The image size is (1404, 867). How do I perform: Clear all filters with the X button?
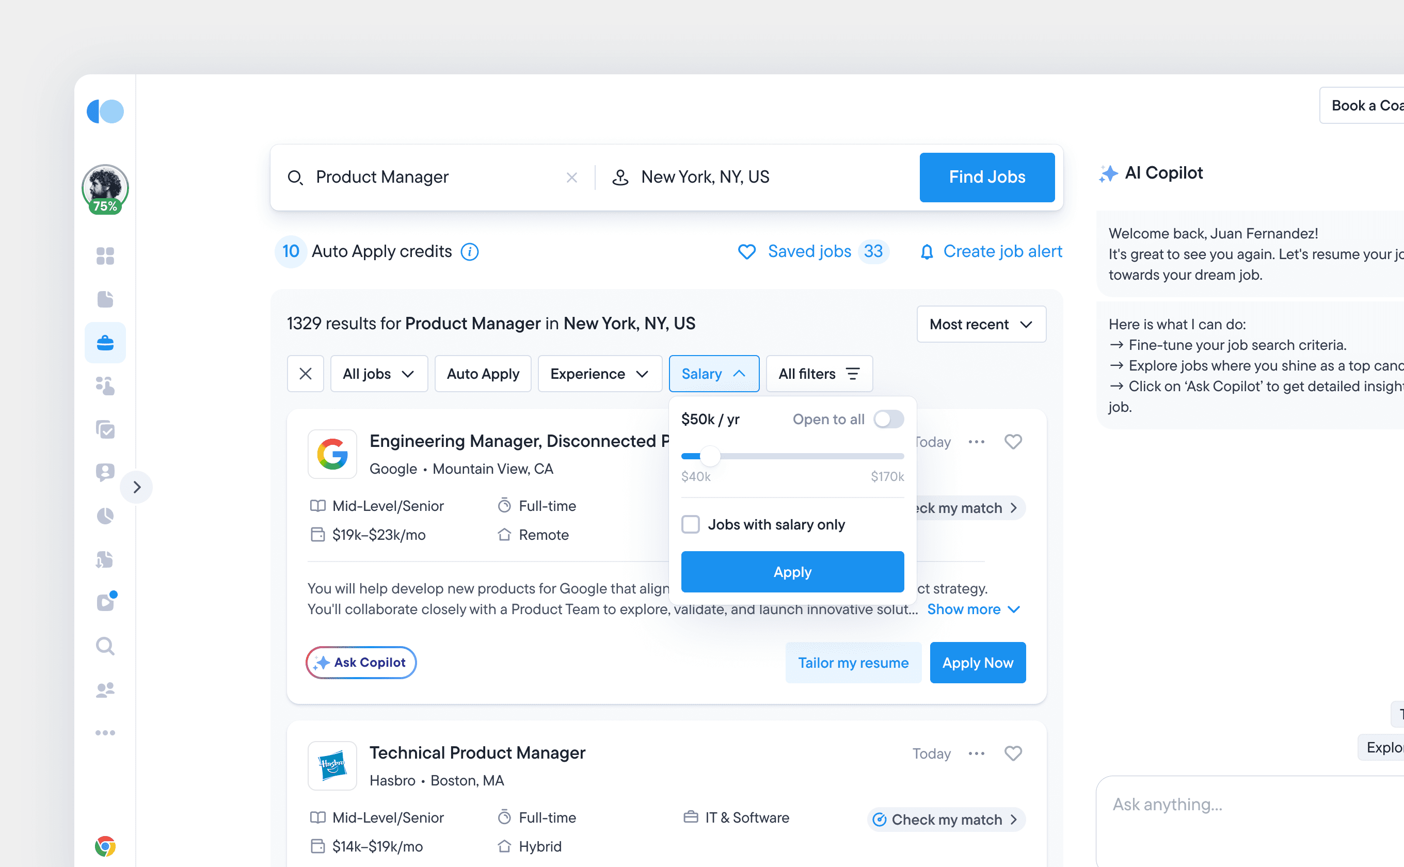click(305, 373)
